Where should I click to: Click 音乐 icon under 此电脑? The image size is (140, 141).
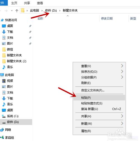[4, 104]
